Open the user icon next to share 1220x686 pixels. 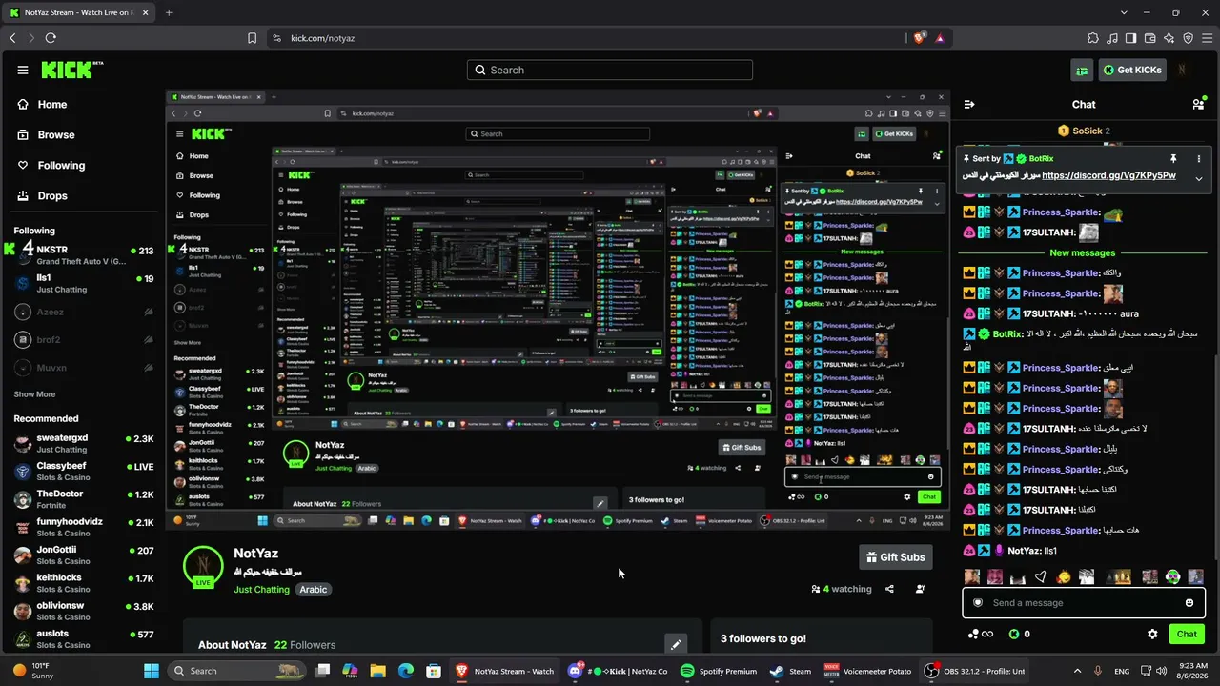[x=920, y=589]
